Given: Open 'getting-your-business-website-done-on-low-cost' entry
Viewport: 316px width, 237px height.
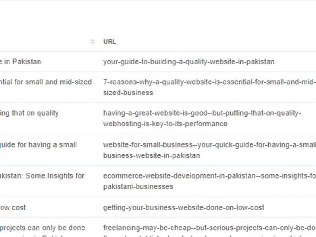Looking at the screenshot, I should click(x=184, y=208).
